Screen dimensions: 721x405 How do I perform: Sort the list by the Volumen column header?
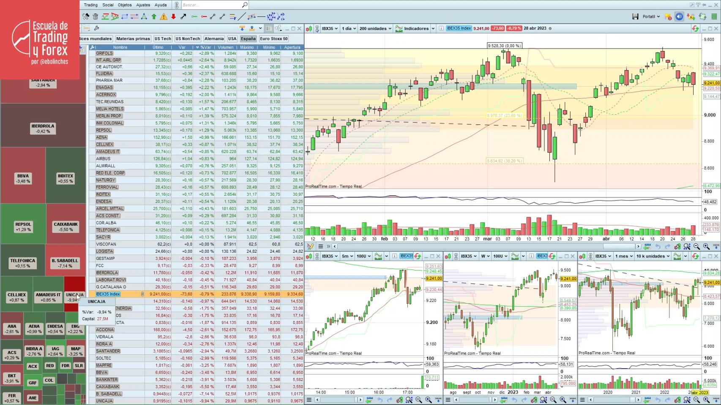pos(226,47)
